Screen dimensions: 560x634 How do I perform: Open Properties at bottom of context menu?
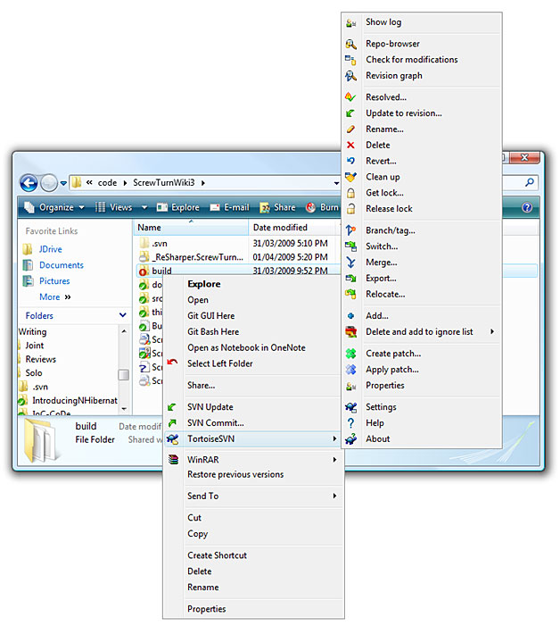[x=206, y=609]
